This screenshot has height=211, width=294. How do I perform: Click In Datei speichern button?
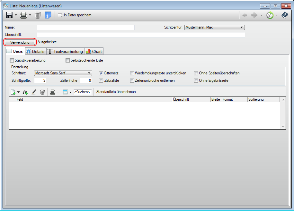[x=75, y=15]
